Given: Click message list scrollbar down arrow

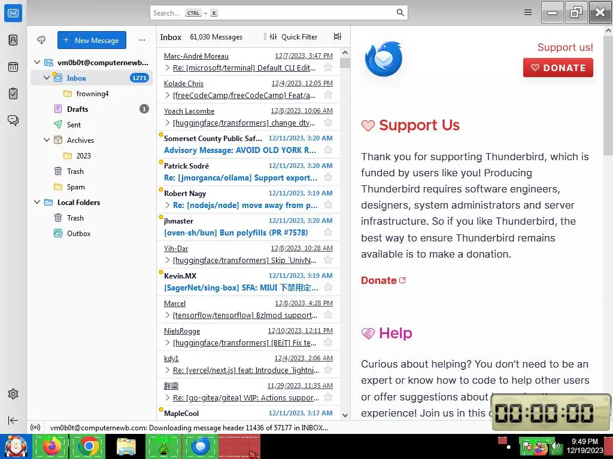Looking at the screenshot, I should [345, 415].
